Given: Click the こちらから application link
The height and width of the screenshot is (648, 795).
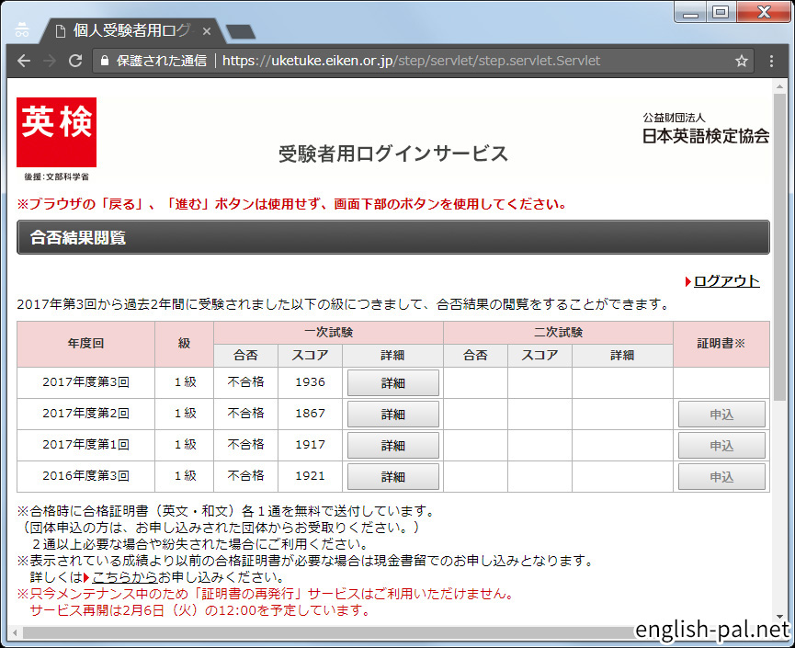Looking at the screenshot, I should [x=124, y=577].
